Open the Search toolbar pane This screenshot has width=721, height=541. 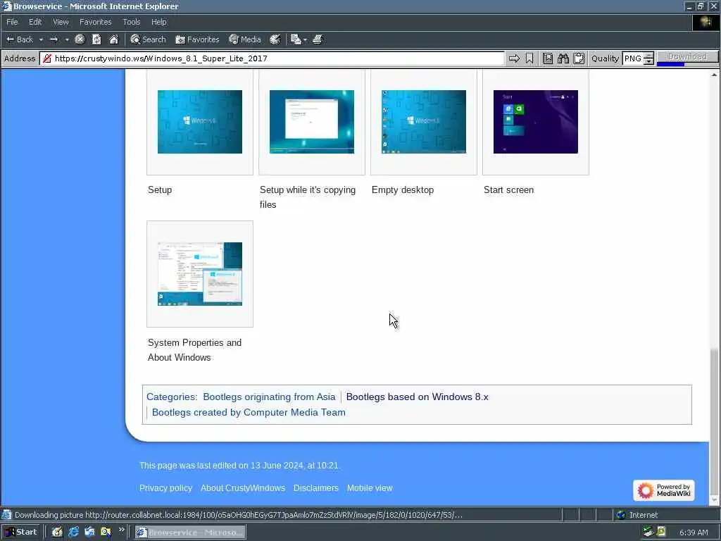click(148, 39)
